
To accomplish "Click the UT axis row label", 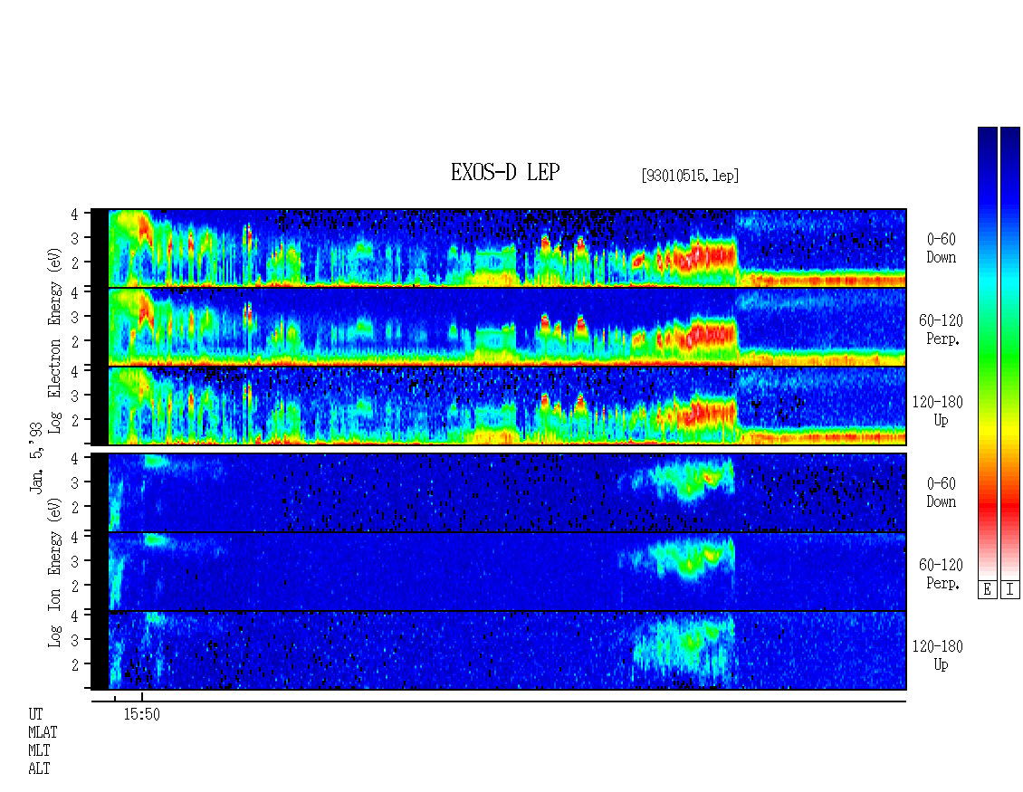I will (35, 714).
